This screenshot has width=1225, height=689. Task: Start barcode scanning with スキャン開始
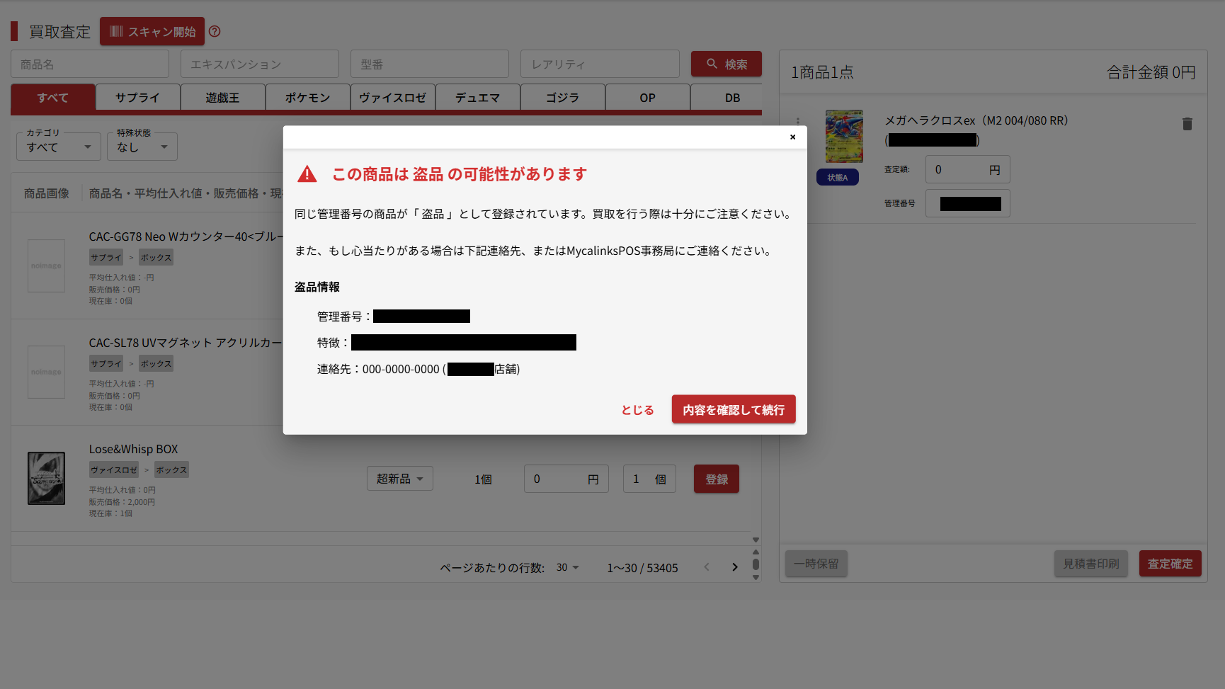tap(152, 31)
